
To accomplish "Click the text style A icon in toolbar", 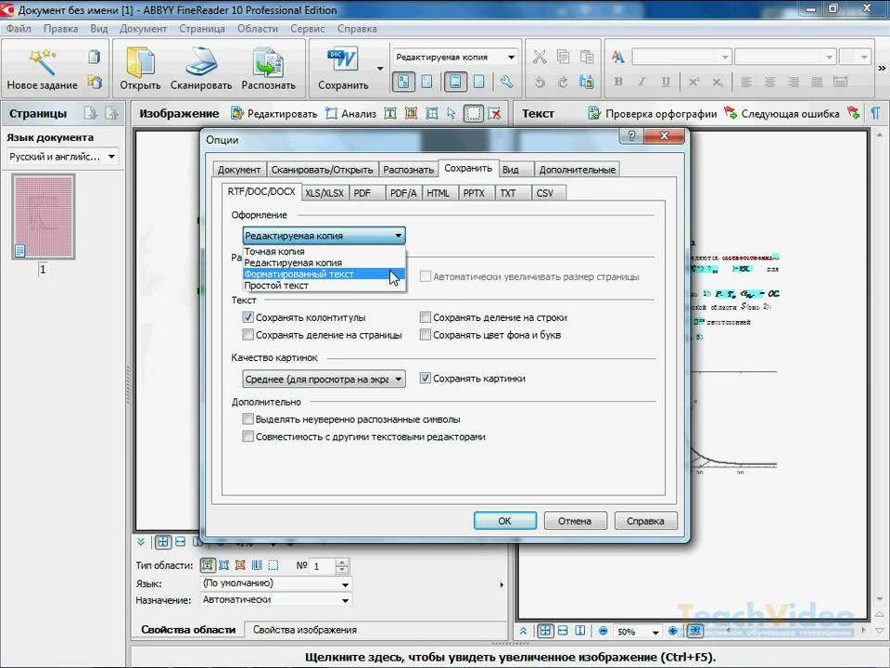I will [x=617, y=57].
